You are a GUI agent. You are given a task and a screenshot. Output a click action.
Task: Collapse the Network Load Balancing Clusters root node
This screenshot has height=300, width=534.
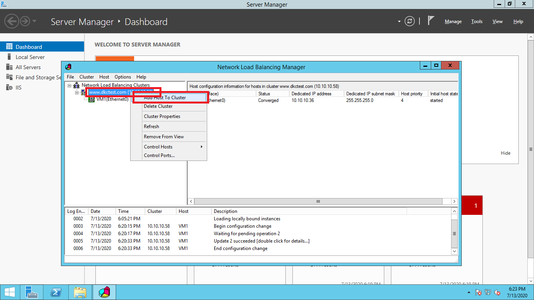coord(69,85)
